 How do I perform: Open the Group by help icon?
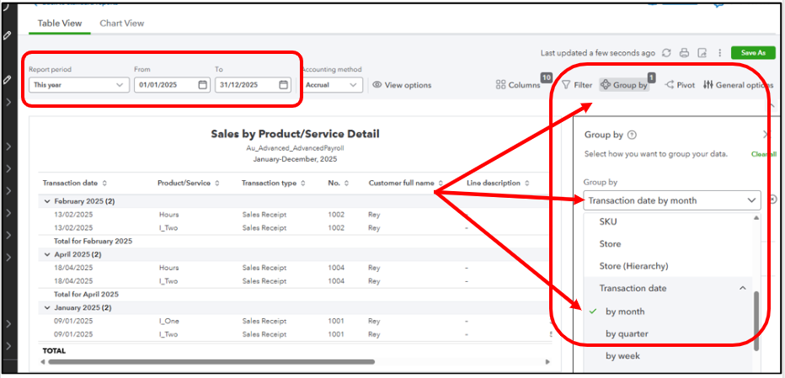point(632,135)
